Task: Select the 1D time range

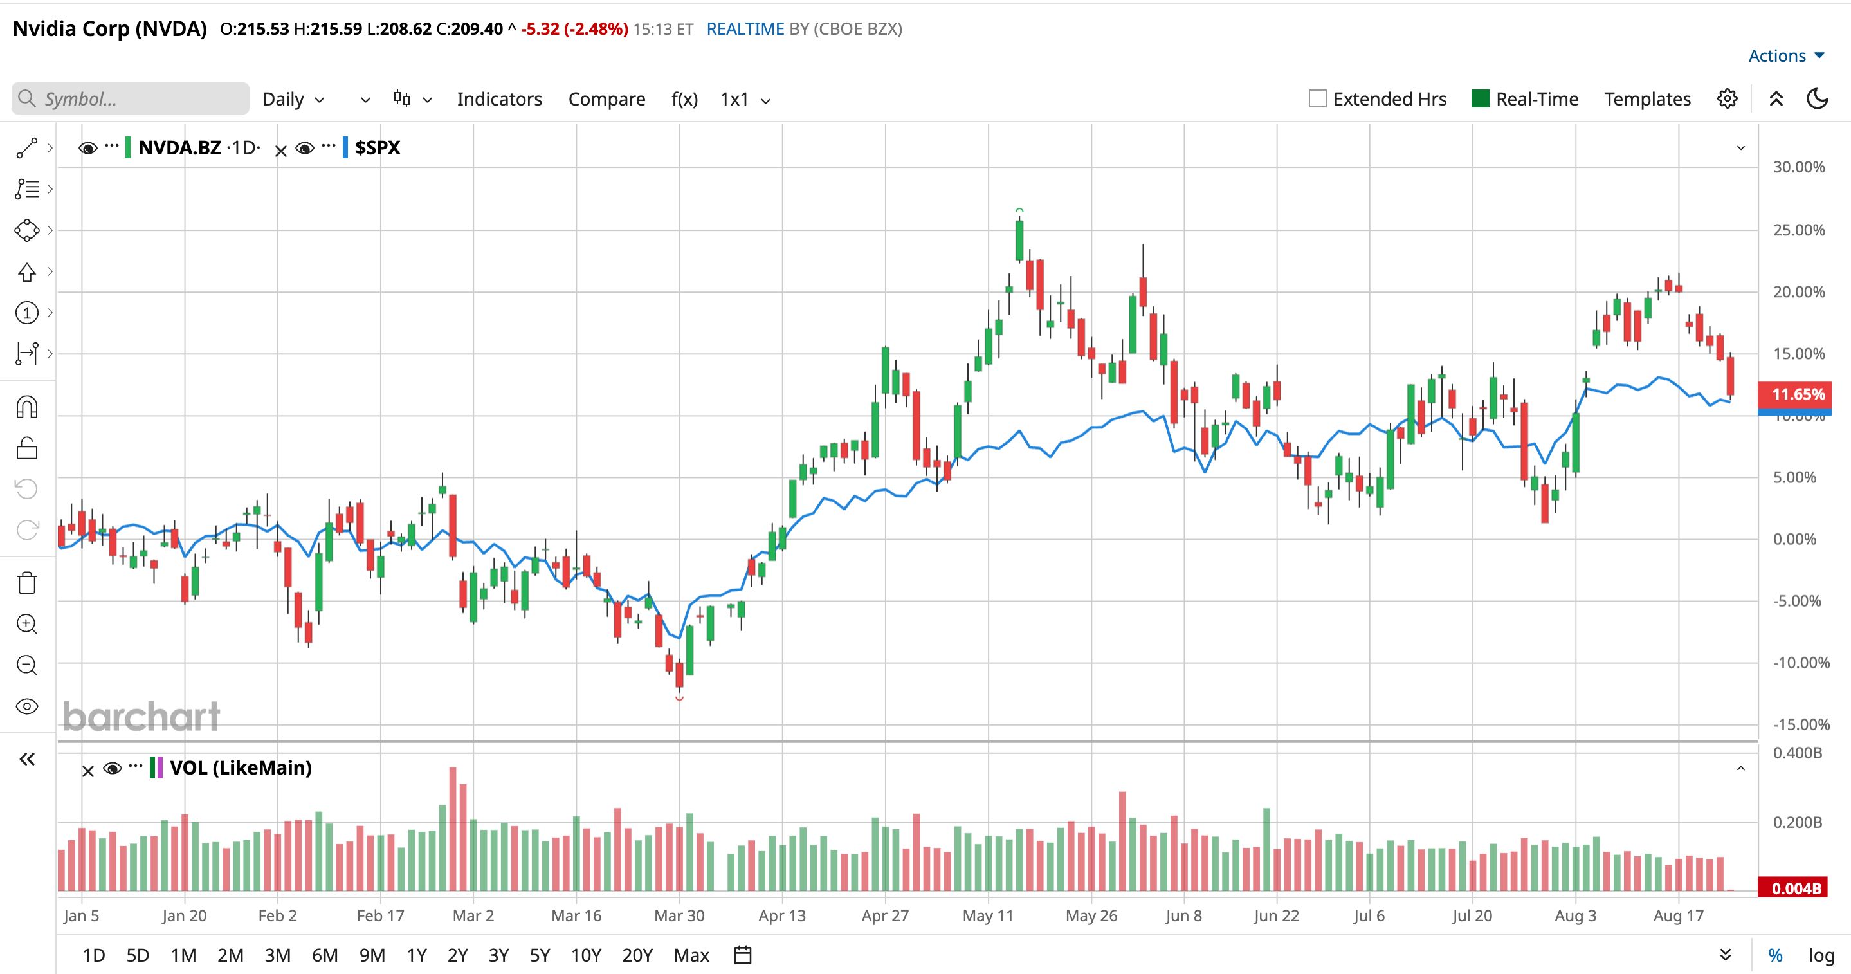Action: point(93,955)
